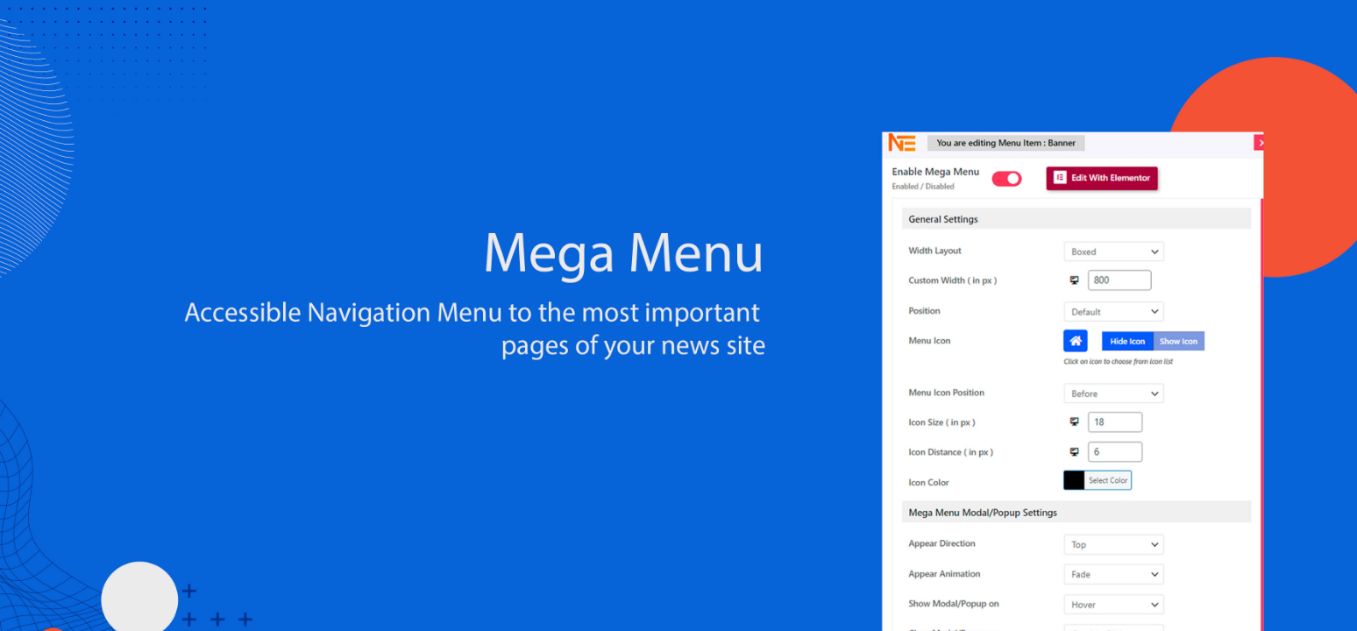1357x631 pixels.
Task: Click the Edit With Elementor button
Action: click(x=1102, y=178)
